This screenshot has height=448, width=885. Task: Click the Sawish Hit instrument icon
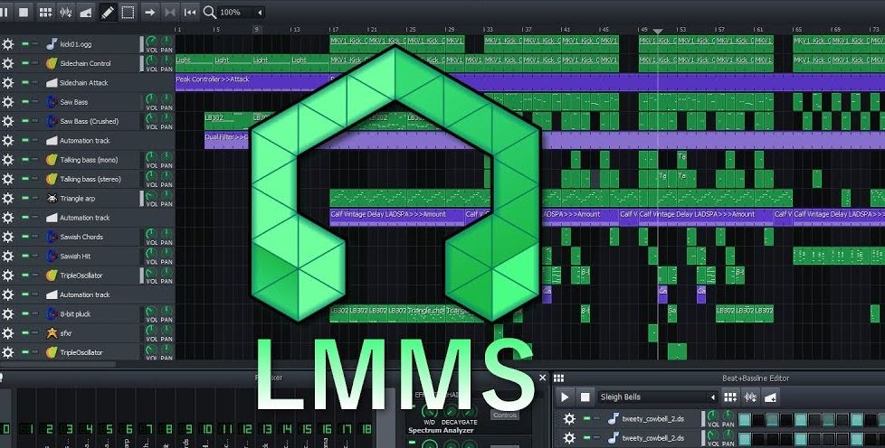pos(52,256)
